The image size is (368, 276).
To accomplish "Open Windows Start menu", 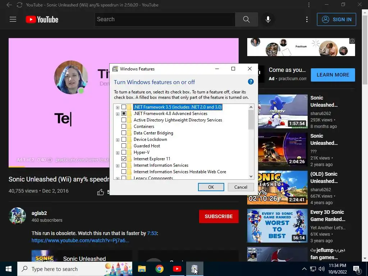I will 9,269.
